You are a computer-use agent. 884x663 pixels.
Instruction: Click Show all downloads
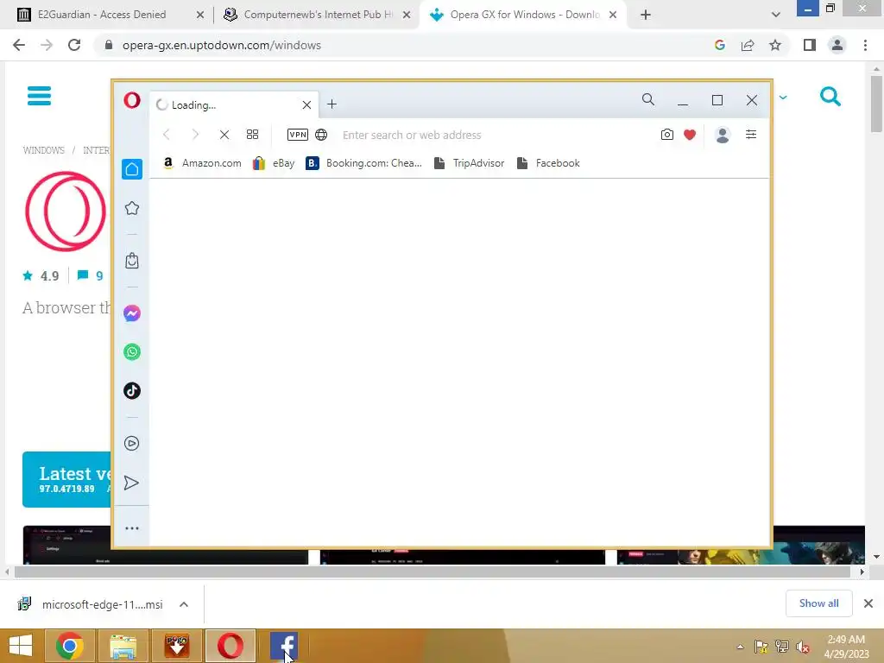[x=818, y=603]
